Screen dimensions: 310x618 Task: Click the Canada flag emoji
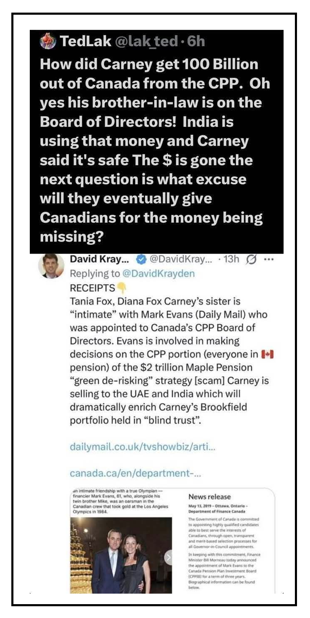pos(268,355)
